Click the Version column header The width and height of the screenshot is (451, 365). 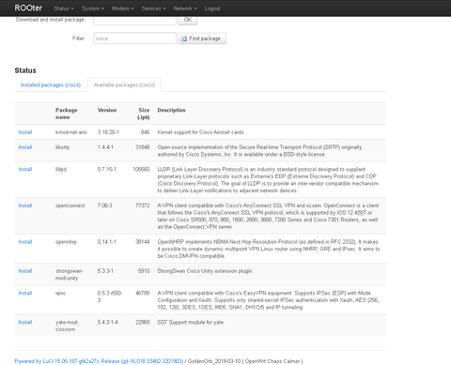pos(107,110)
